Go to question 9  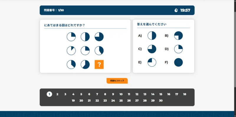click(x=113, y=94)
